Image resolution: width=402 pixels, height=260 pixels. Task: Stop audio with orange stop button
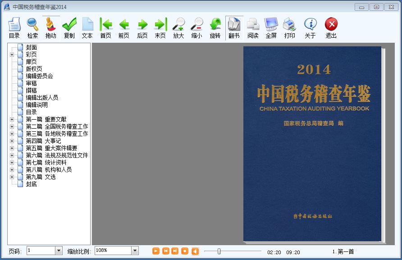(185, 251)
